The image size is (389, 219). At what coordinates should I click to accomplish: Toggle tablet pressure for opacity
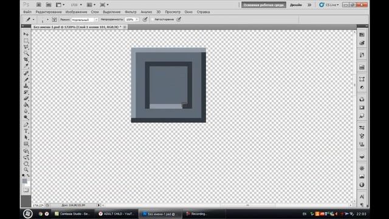click(x=145, y=19)
